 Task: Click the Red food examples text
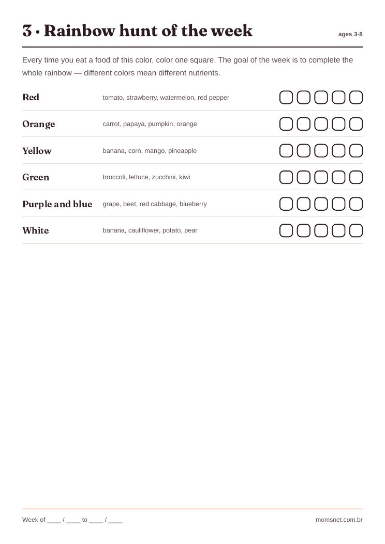166,98
